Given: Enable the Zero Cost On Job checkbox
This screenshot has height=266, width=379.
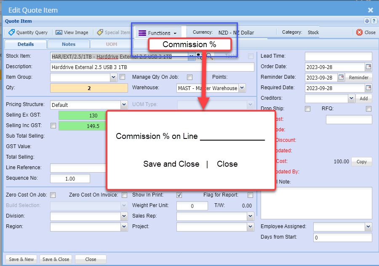Looking at the screenshot, I should 53,195.
